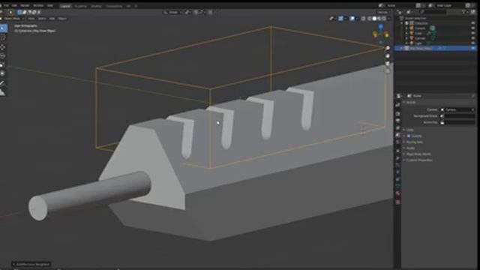Click the Background Scene field
Screen dimensions: 480x270
458,116
